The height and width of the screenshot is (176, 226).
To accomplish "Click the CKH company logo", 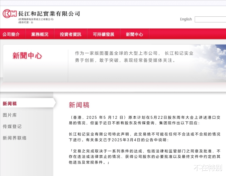I will click(10, 14).
